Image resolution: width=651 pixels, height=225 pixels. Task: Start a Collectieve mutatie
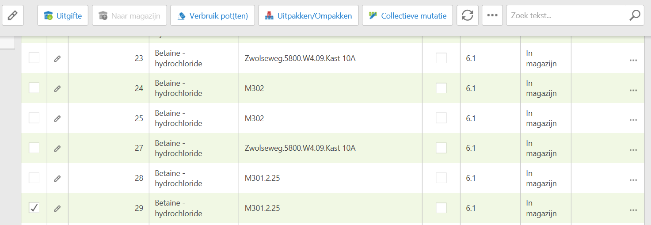pos(407,15)
